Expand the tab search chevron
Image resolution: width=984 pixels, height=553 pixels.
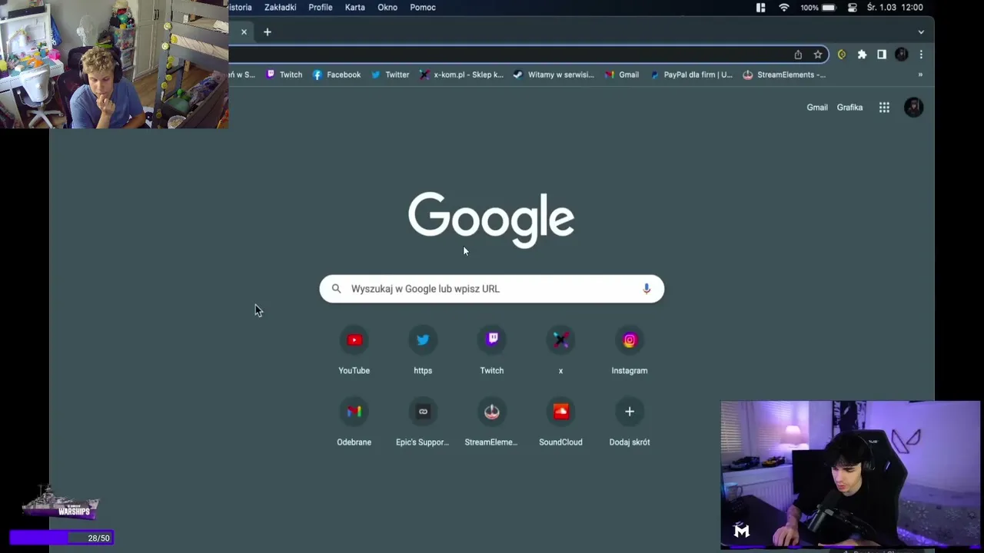point(921,31)
